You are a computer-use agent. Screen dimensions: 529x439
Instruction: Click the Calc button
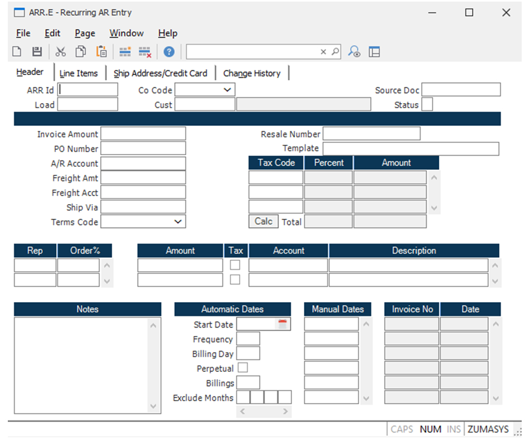[264, 221]
